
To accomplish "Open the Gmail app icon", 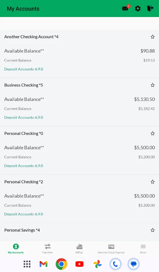I will click(x=43, y=264).
